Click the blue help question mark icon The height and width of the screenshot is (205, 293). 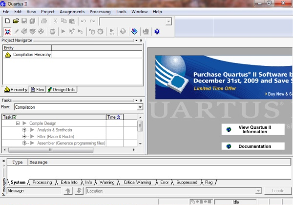click(x=157, y=32)
